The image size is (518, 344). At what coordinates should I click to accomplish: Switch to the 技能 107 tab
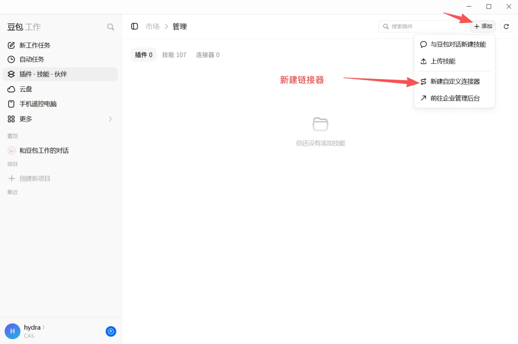click(174, 55)
